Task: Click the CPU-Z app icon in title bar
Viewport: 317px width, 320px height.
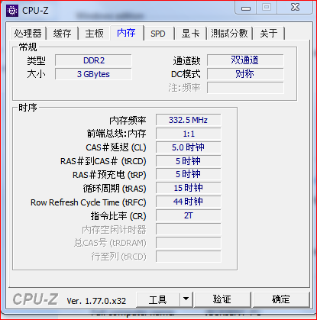Action: click(x=12, y=11)
